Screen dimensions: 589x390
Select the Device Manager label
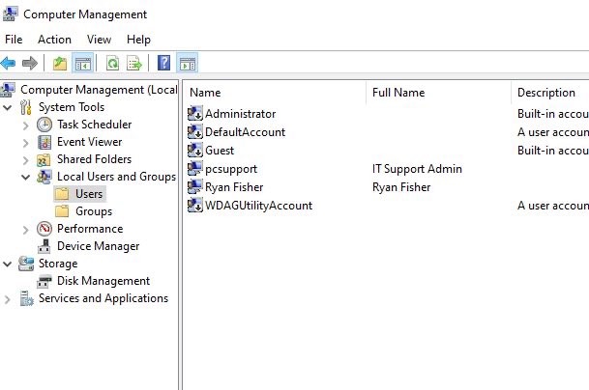(x=98, y=246)
